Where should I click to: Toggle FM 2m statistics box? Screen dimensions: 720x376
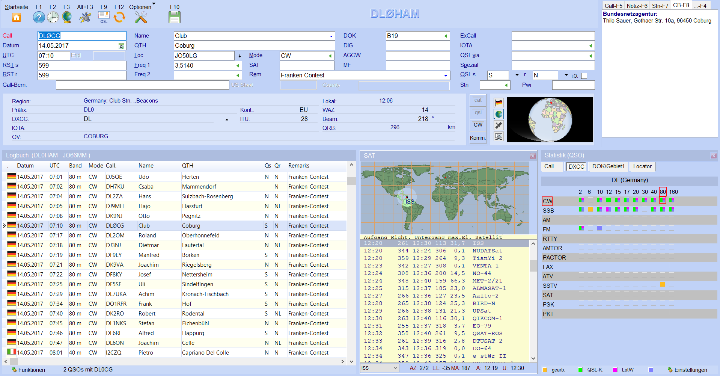pos(581,228)
